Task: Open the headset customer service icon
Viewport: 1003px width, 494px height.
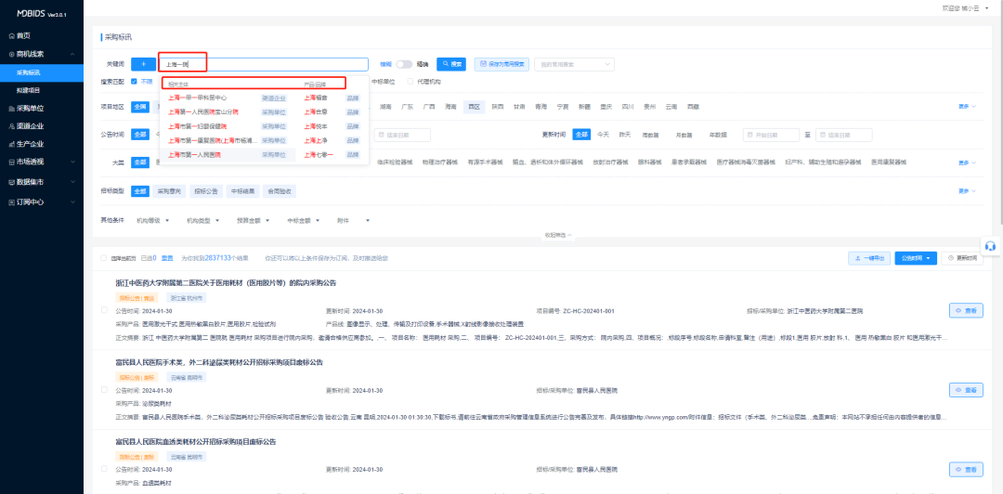Action: pyautogui.click(x=991, y=246)
